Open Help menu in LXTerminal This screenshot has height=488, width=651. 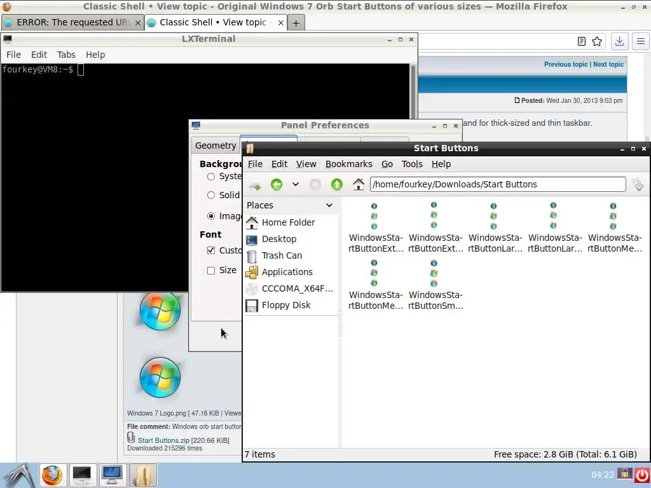(x=95, y=55)
